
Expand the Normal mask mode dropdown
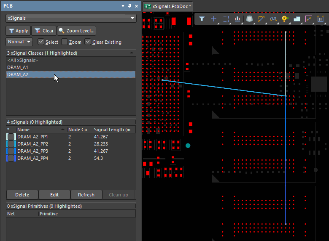tap(19, 42)
